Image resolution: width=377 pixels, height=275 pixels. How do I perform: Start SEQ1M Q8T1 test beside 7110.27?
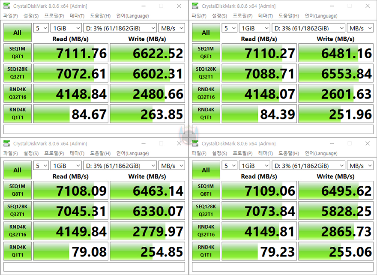(x=206, y=53)
